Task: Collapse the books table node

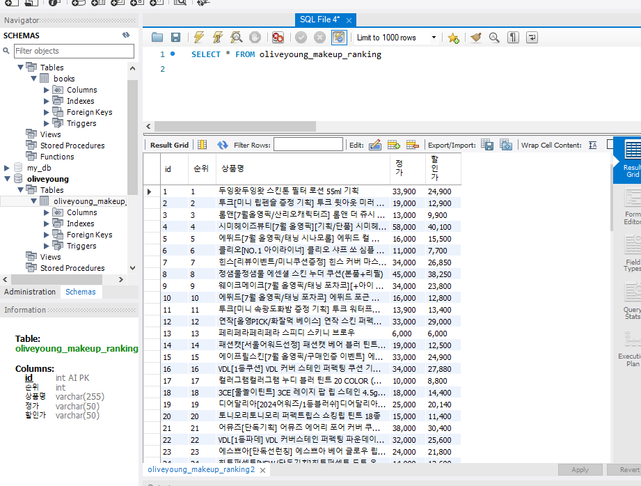Action: click(34, 79)
